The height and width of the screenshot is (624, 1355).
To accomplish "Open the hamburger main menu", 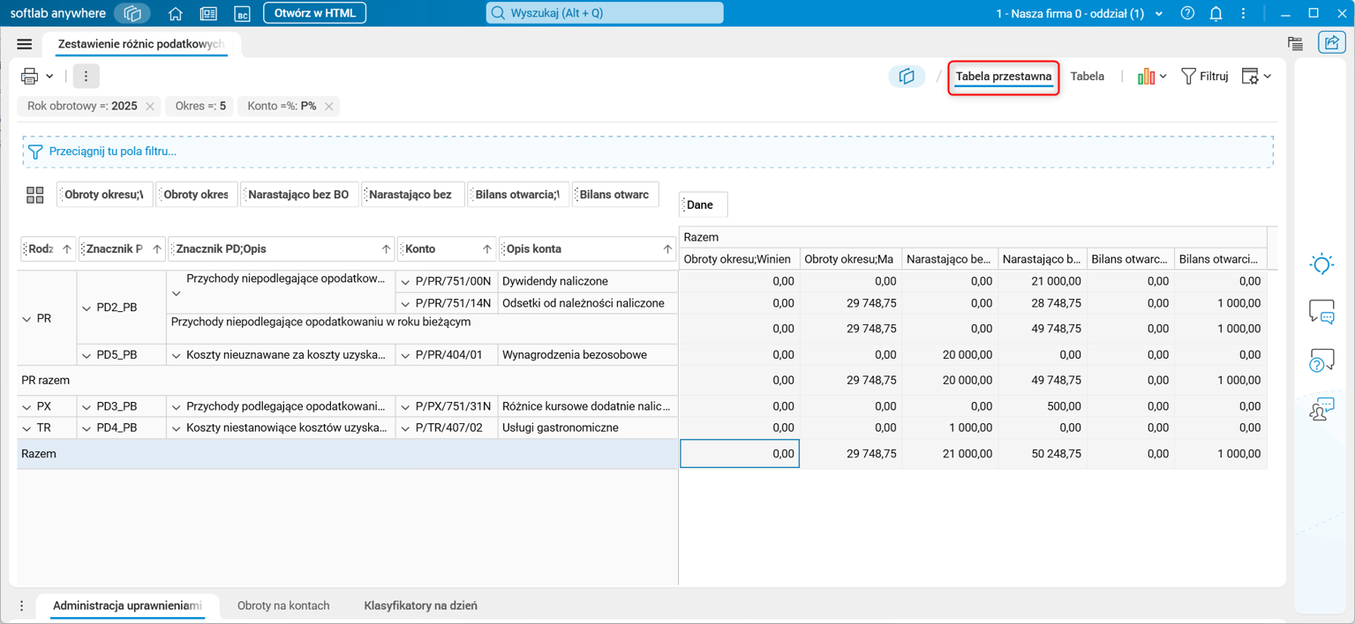I will [x=25, y=44].
